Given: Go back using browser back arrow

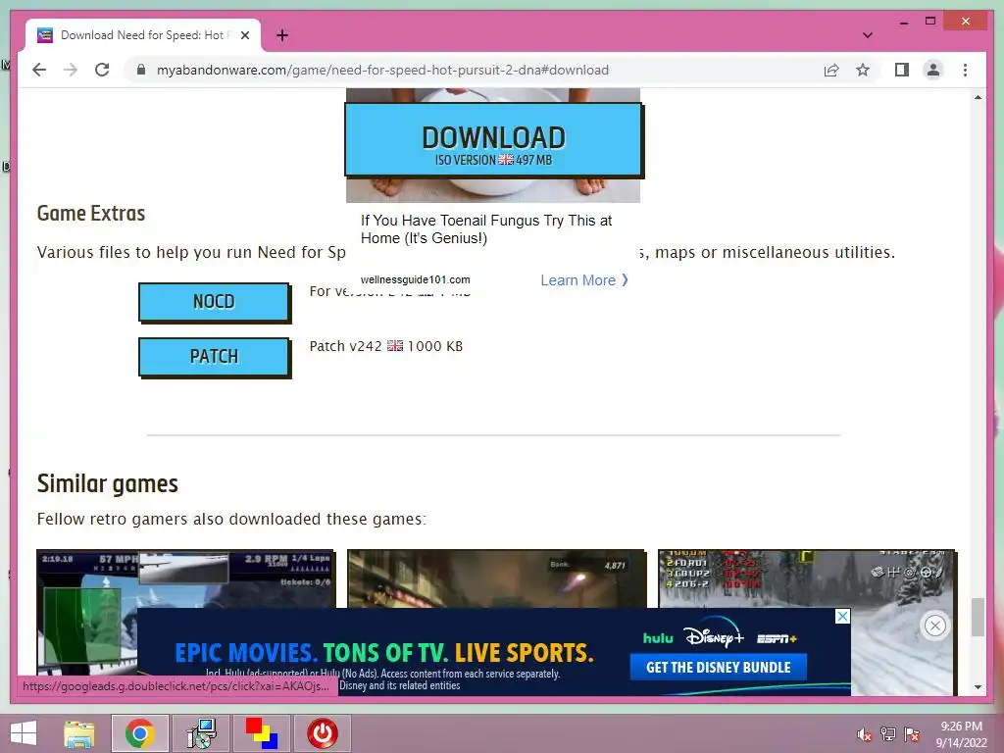Looking at the screenshot, I should (x=39, y=70).
